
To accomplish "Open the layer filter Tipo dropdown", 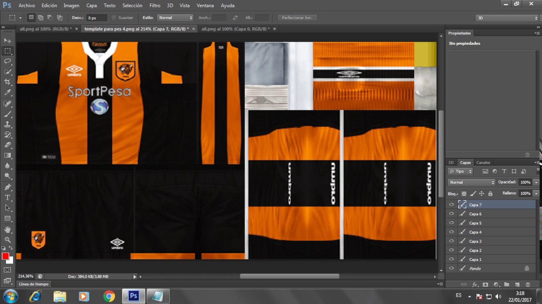I will pos(460,171).
